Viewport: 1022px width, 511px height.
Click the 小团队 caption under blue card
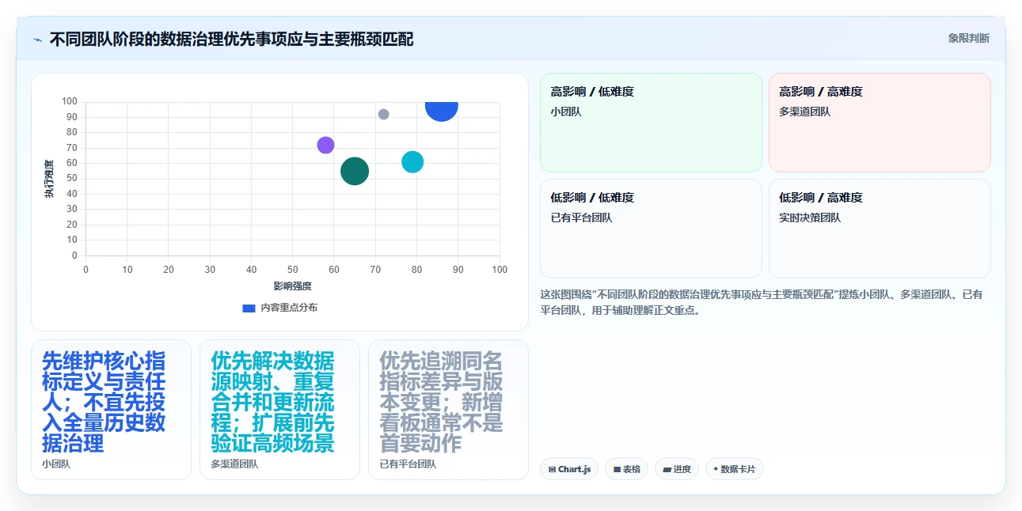pos(56,464)
